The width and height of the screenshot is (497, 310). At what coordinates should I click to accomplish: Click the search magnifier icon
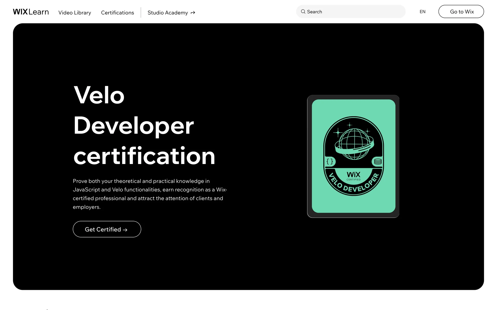click(x=303, y=12)
